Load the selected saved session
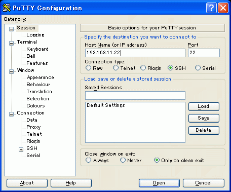 tap(204, 106)
